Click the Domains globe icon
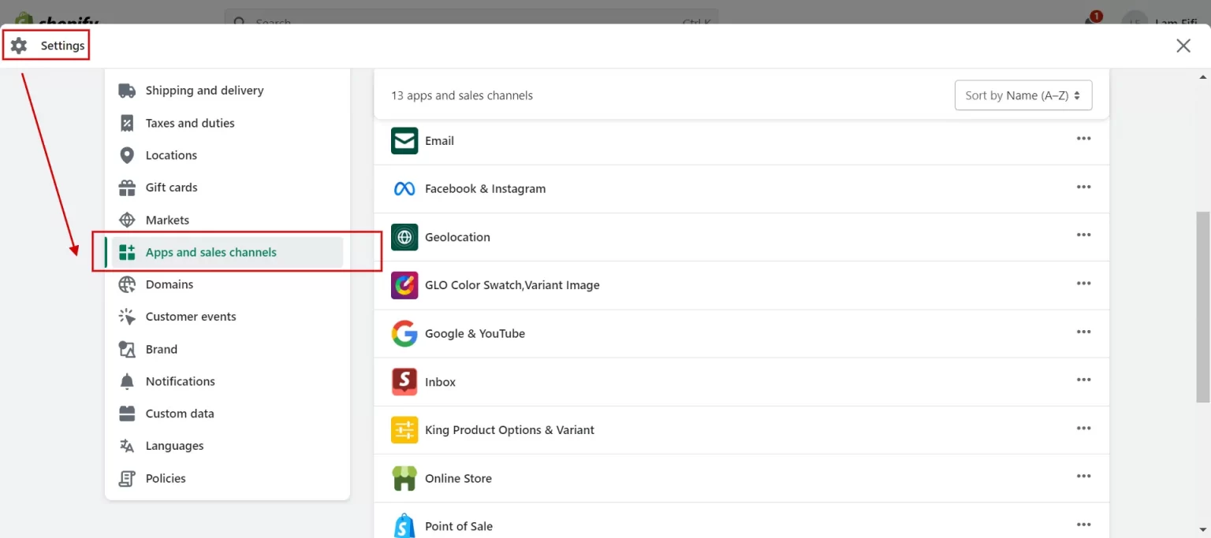This screenshot has width=1211, height=538. pyautogui.click(x=127, y=284)
